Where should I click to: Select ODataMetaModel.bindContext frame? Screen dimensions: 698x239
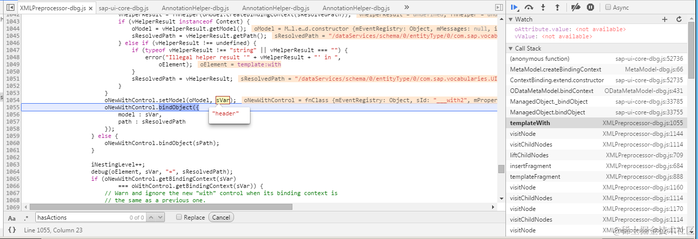coord(597,91)
